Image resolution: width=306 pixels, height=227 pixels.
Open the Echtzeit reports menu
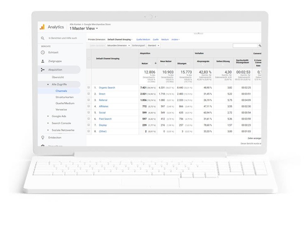tap(53, 53)
